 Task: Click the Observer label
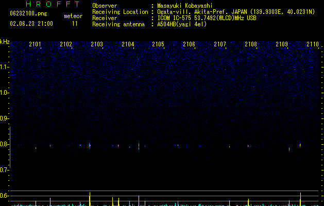coord(105,6)
